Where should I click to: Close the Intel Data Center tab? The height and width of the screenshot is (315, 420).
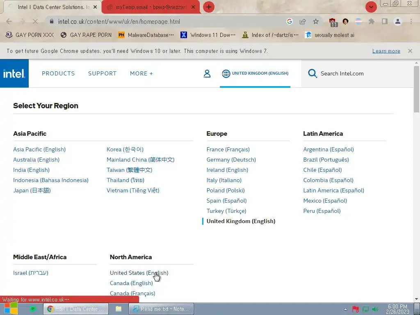95,7
